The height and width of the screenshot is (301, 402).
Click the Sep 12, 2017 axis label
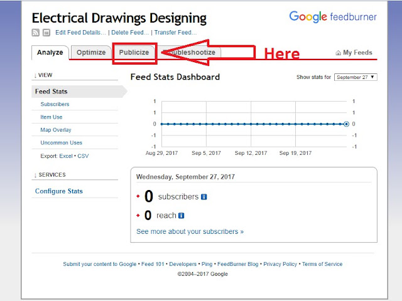(x=251, y=153)
